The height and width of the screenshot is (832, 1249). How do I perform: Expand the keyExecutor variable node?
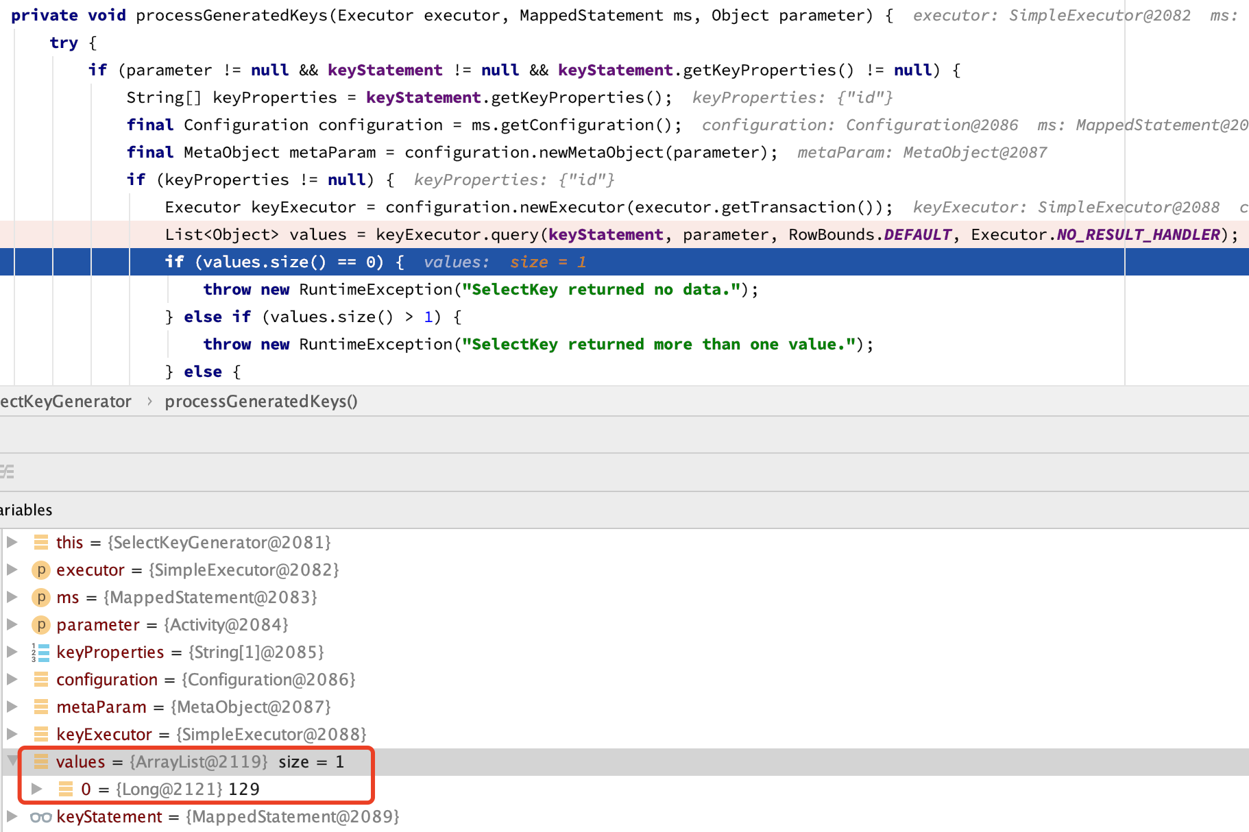click(12, 734)
